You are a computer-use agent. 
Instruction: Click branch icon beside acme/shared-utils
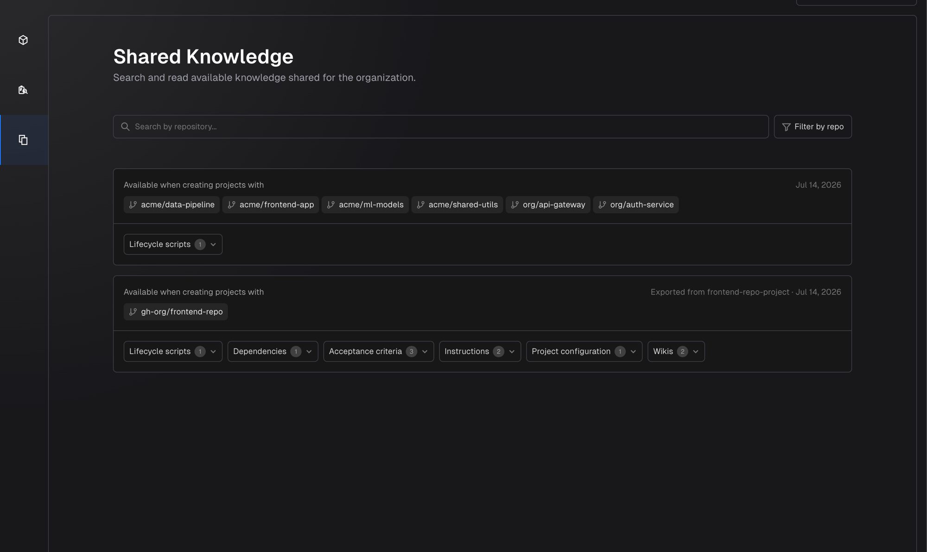tap(421, 205)
